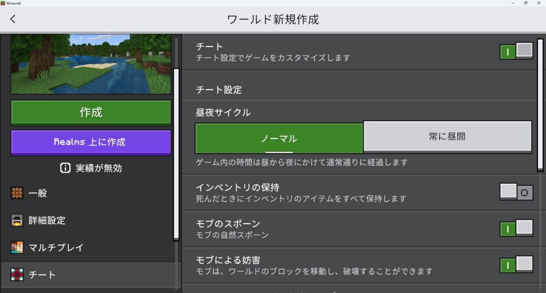Click the 一般 gear icon in sidebar
The image size is (546, 293).
[17, 193]
